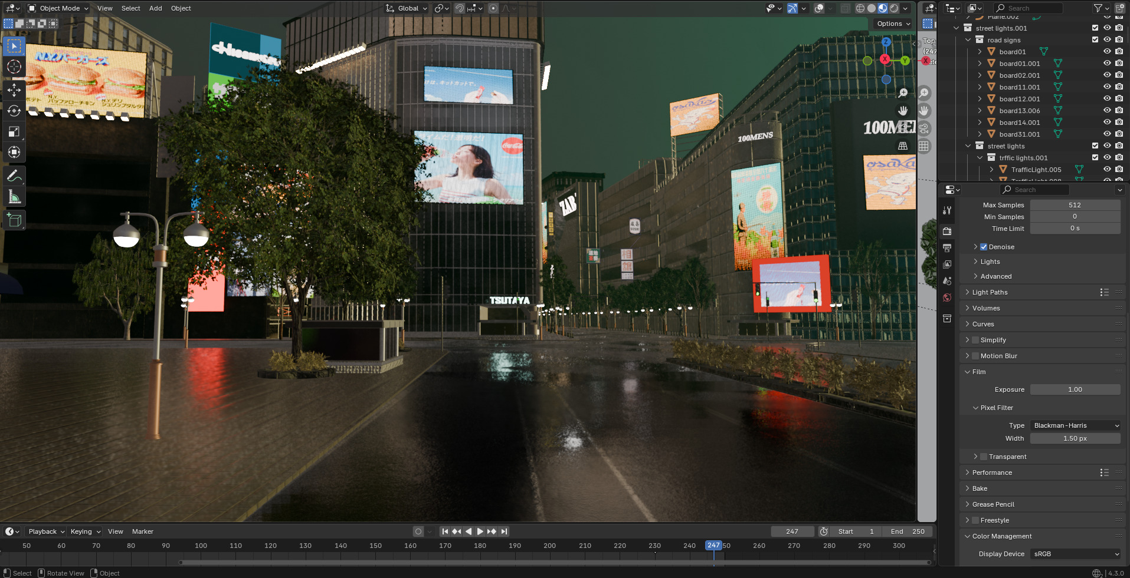Open the Playback popover in the timeline

(x=46, y=531)
